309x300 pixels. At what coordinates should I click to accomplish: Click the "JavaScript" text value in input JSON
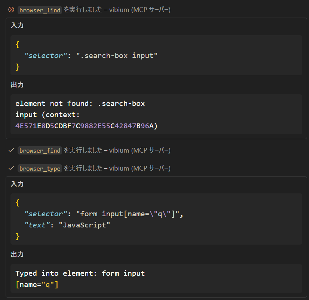pyautogui.click(x=85, y=225)
